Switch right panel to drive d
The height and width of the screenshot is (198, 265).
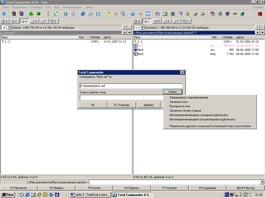point(156,21)
